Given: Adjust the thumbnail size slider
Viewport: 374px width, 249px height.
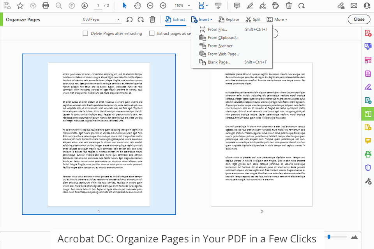Looking at the screenshot, I should pyautogui.click(x=329, y=237).
